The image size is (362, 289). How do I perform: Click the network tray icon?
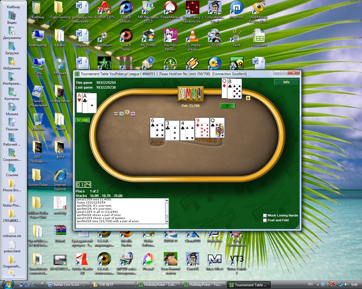342,284
